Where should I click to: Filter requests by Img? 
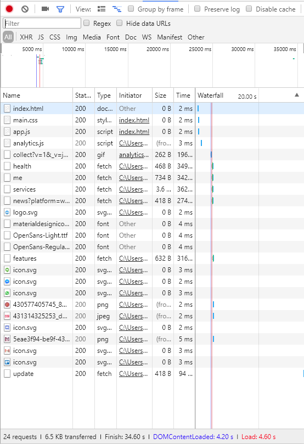[x=71, y=37]
